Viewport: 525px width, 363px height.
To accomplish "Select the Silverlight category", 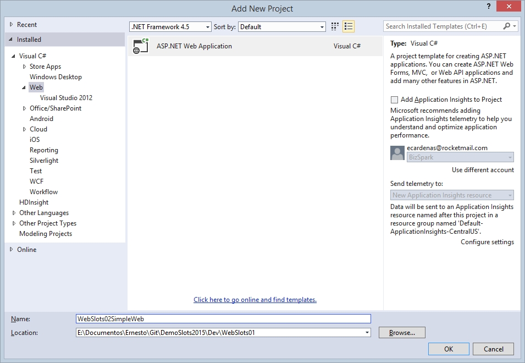I will pos(44,161).
